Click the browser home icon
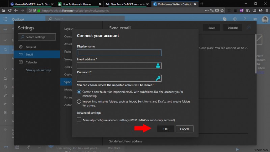The width and height of the screenshot is (270, 152). point(3,10)
